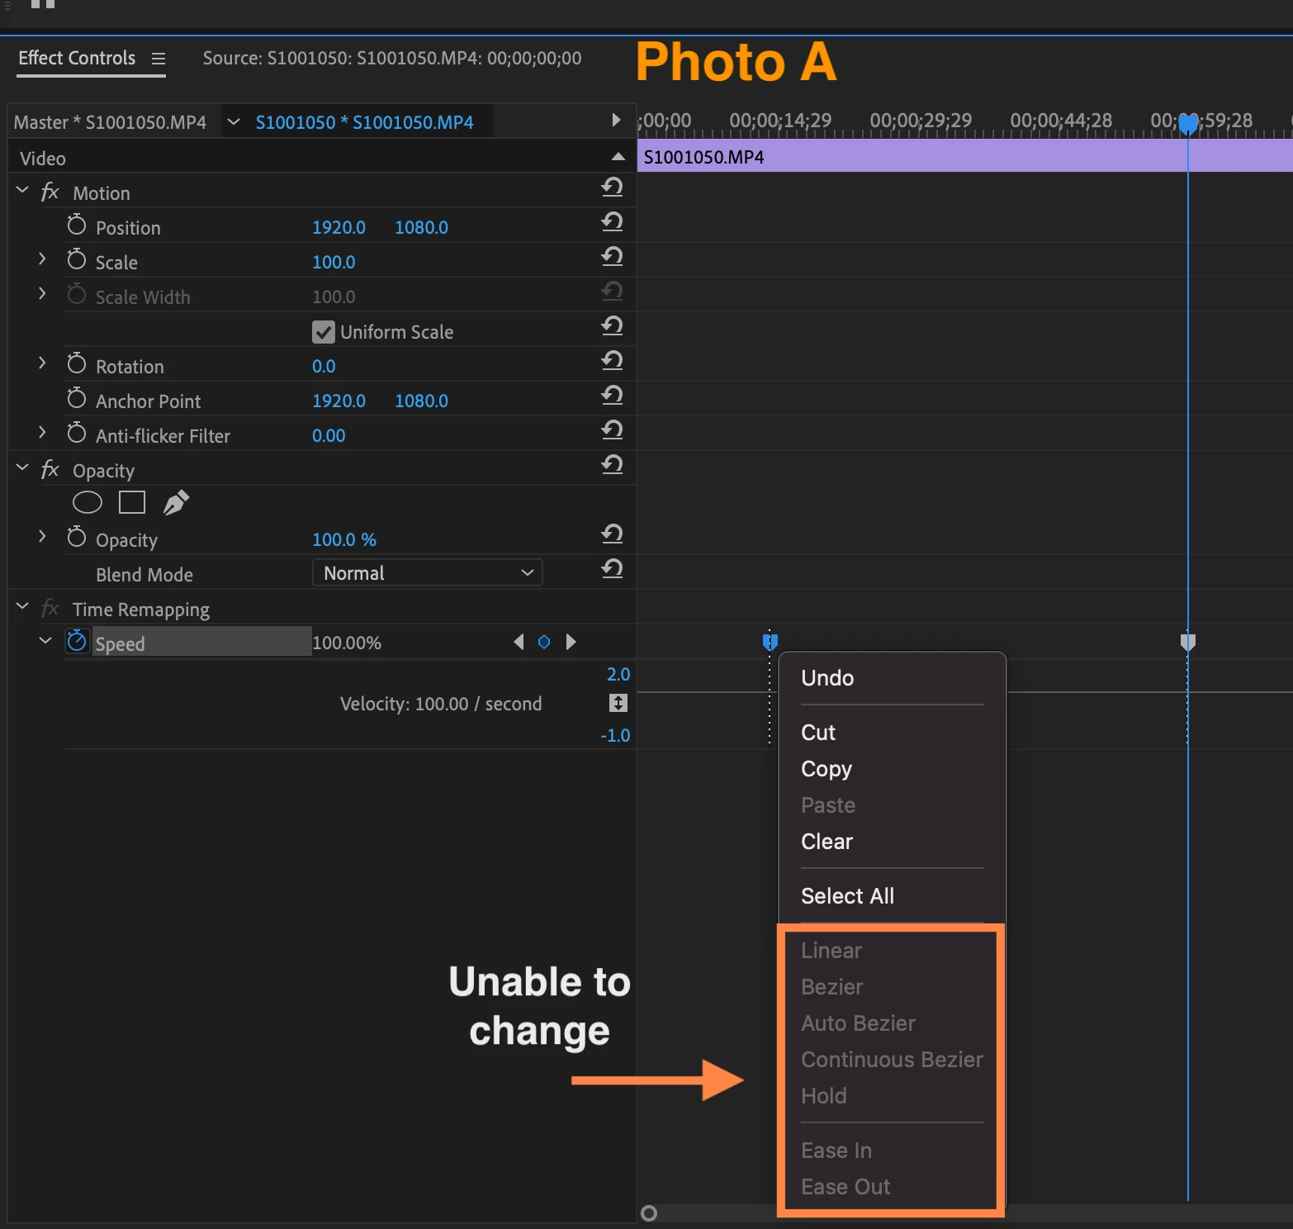
Task: Collapse the Time Remapping group
Action: coord(22,607)
